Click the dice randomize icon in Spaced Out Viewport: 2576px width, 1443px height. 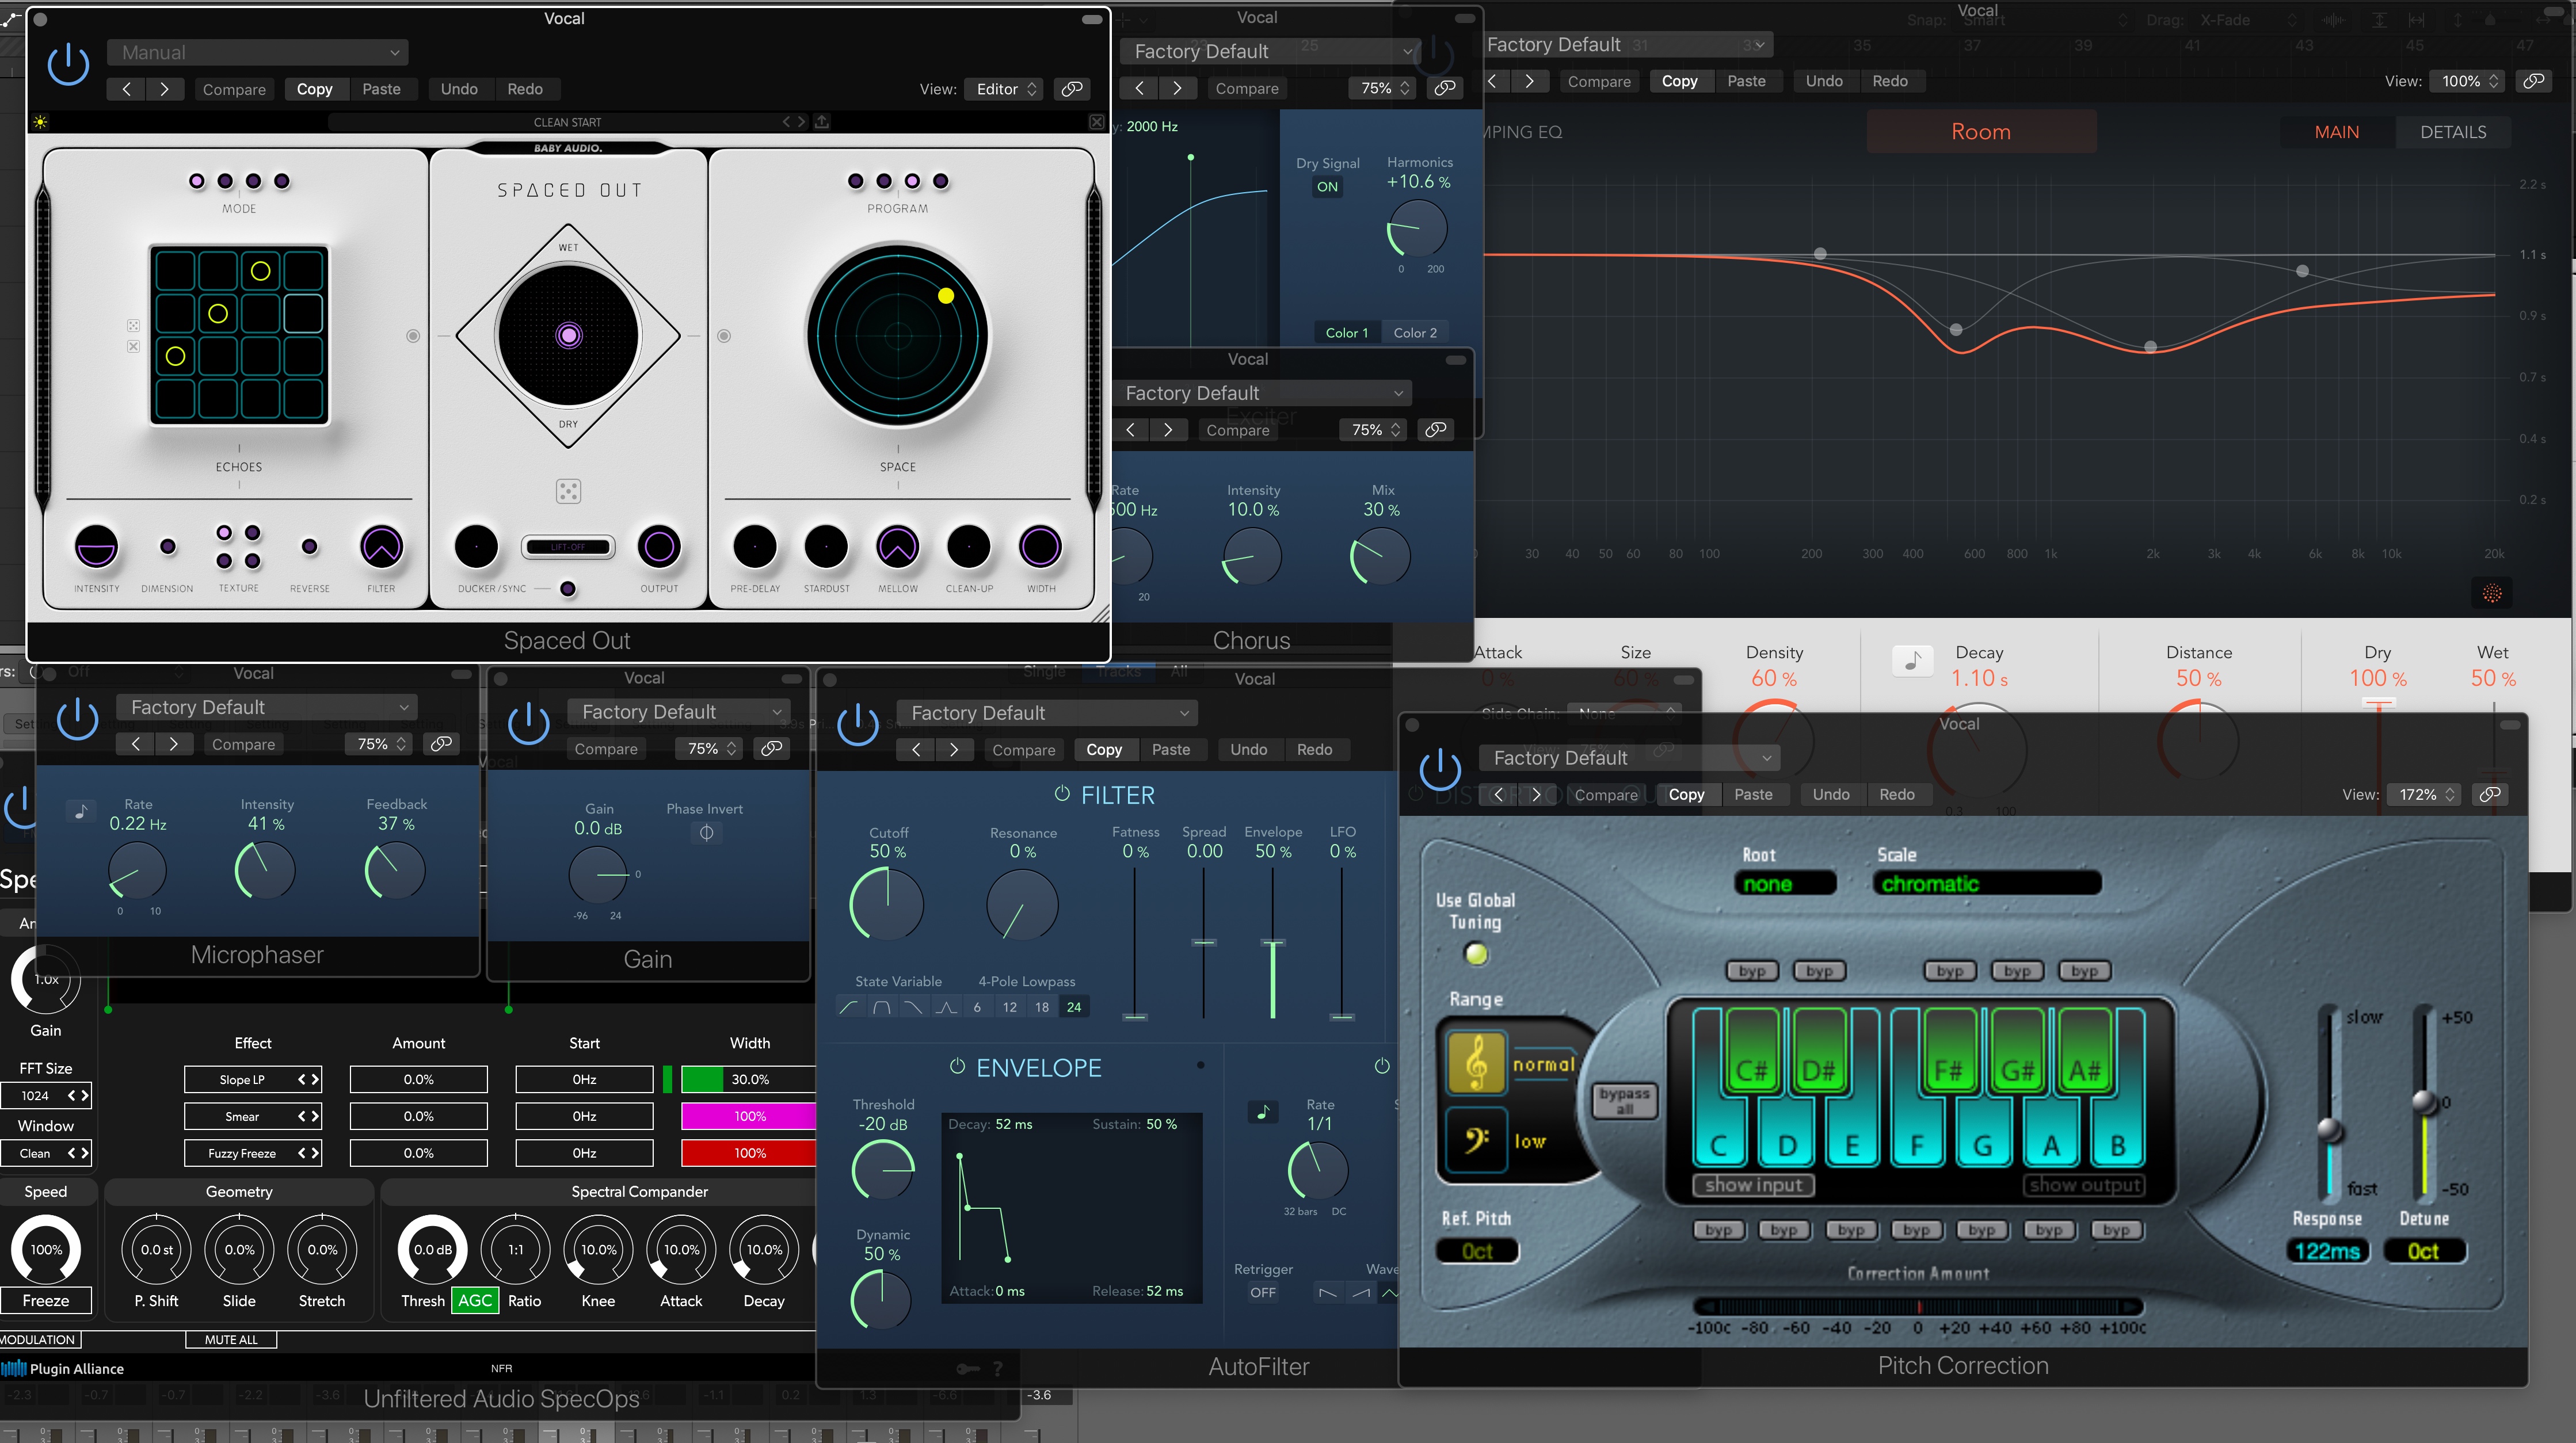click(568, 491)
